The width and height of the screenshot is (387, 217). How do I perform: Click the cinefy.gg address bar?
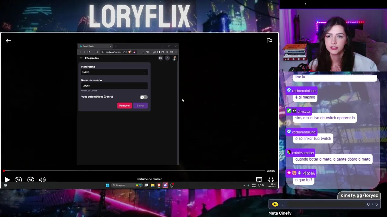113,52
